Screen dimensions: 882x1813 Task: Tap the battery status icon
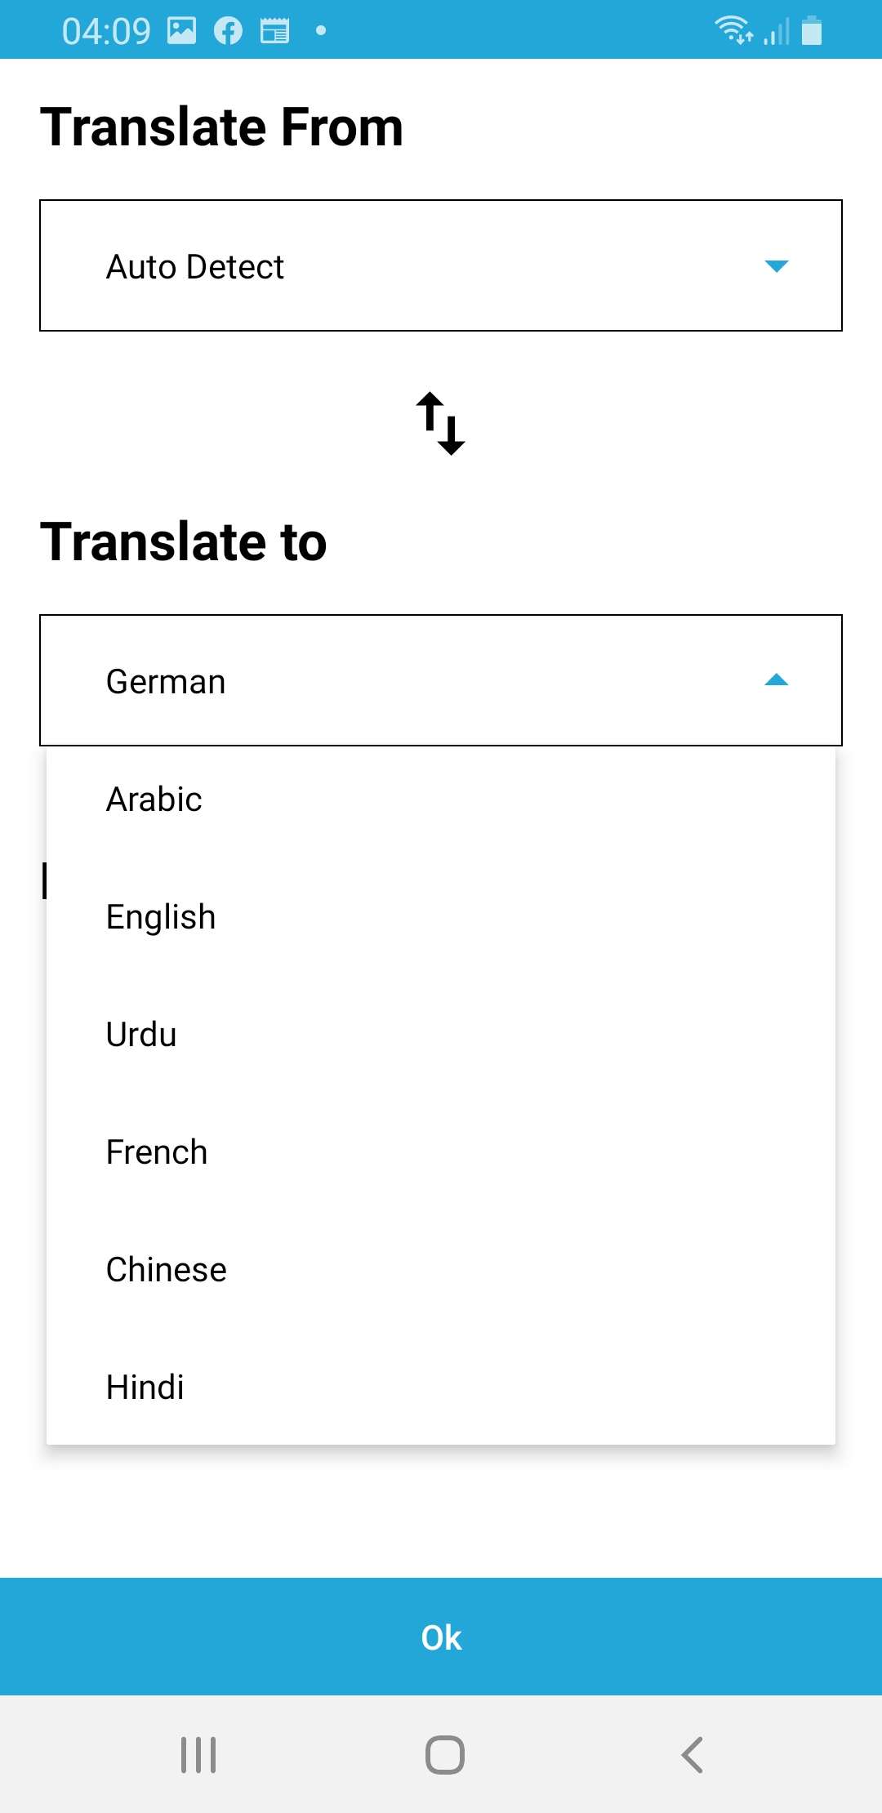pyautogui.click(x=811, y=30)
